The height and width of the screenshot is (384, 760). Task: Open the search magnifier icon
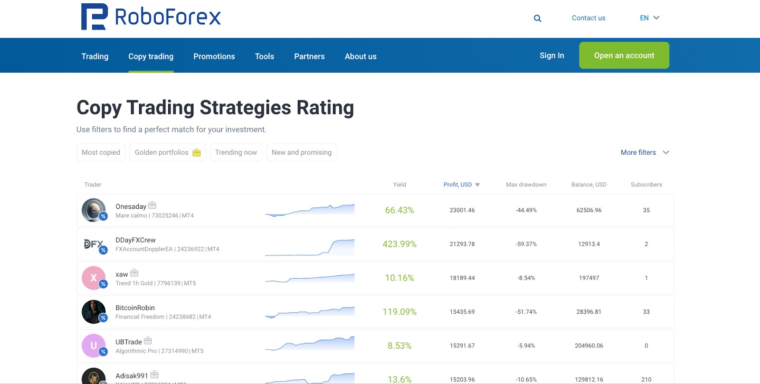pos(537,18)
